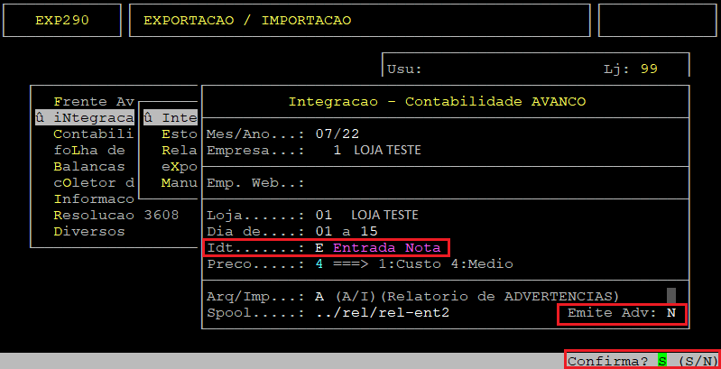Click the Mes/Ano field value 07/22
Viewport: 721px width, 369px height.
point(333,134)
